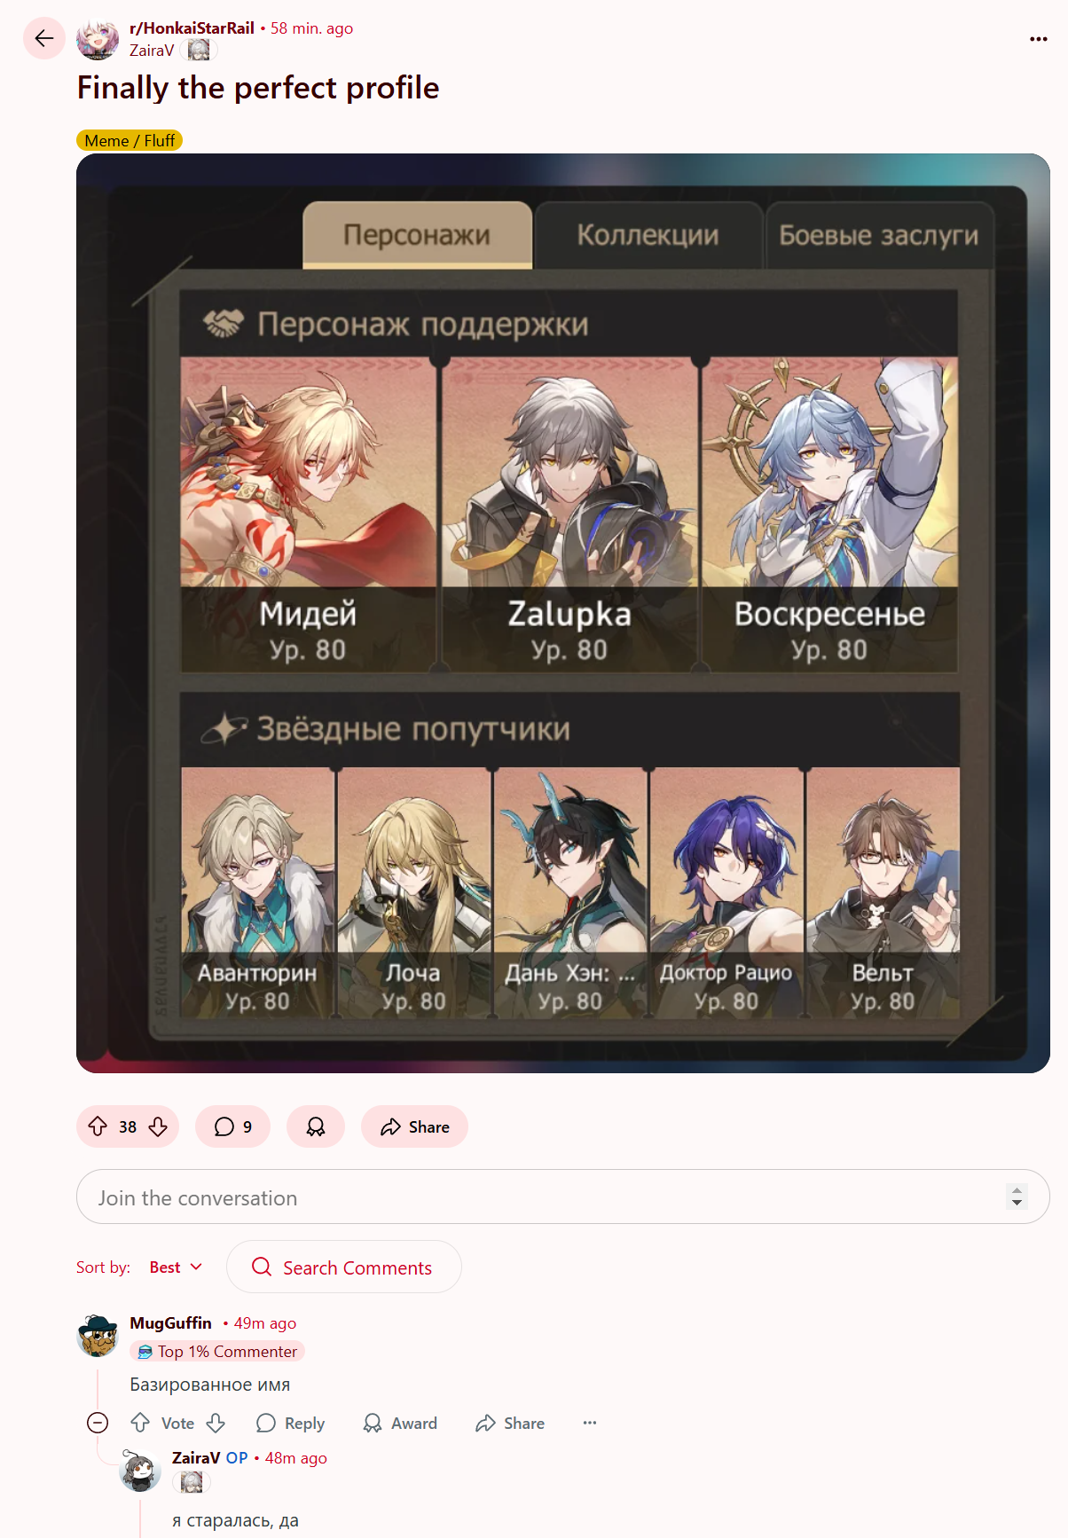Screen dimensions: 1068x1538
Task: Click the Meme / Fluff flair tag
Action: (x=130, y=140)
